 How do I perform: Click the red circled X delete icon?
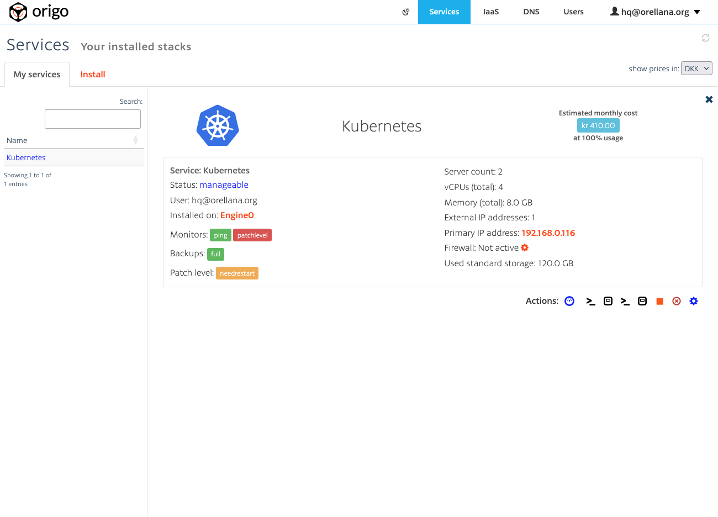[677, 301]
